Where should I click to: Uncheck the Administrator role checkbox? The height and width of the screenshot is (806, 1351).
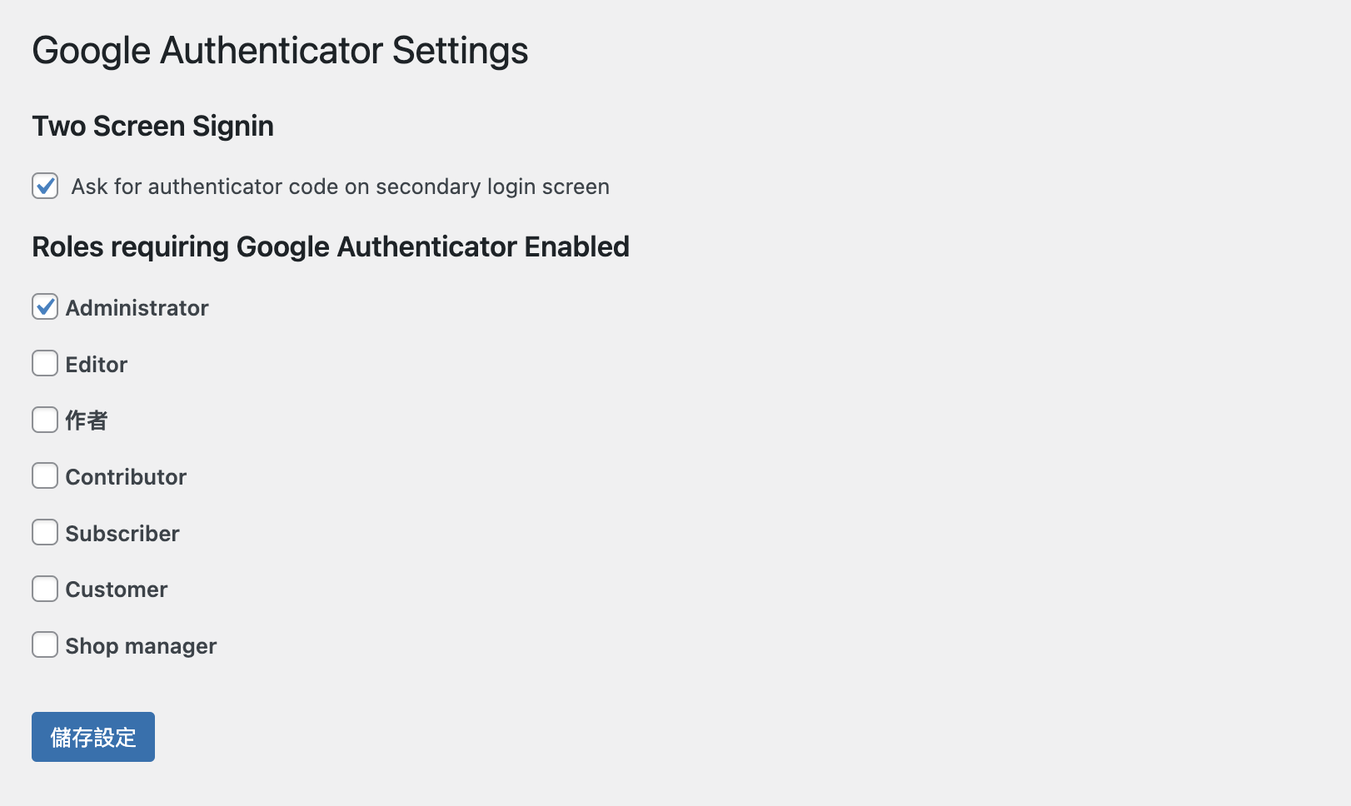45,307
